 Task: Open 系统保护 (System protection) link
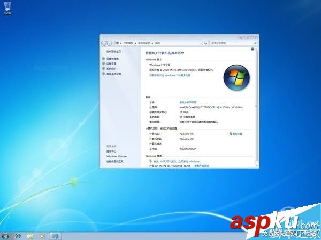click(x=111, y=69)
